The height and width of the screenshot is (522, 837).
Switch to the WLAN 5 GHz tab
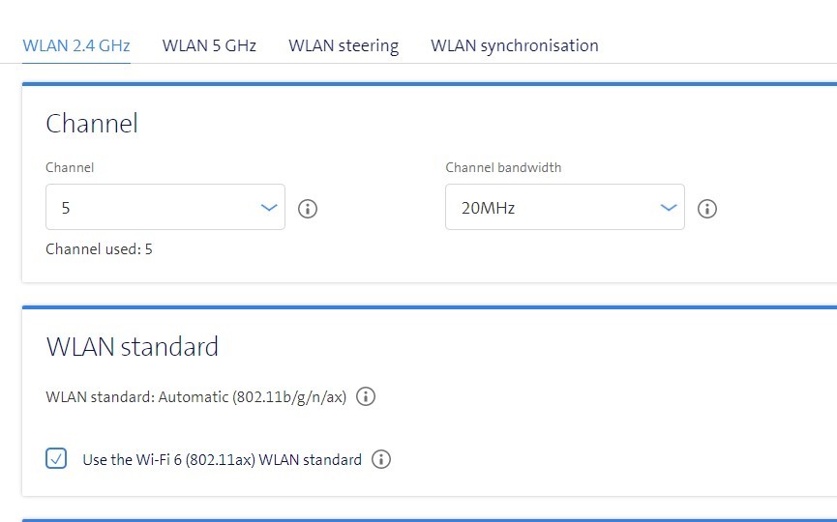point(209,45)
